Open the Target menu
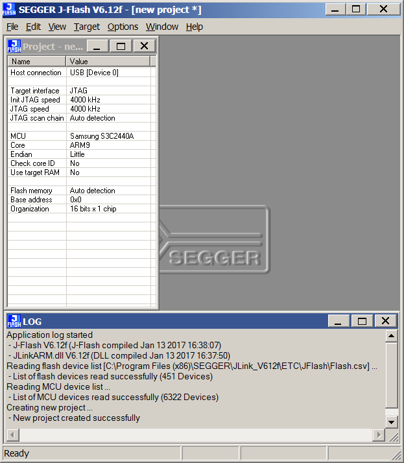Image resolution: width=404 pixels, height=463 pixels. coord(86,27)
